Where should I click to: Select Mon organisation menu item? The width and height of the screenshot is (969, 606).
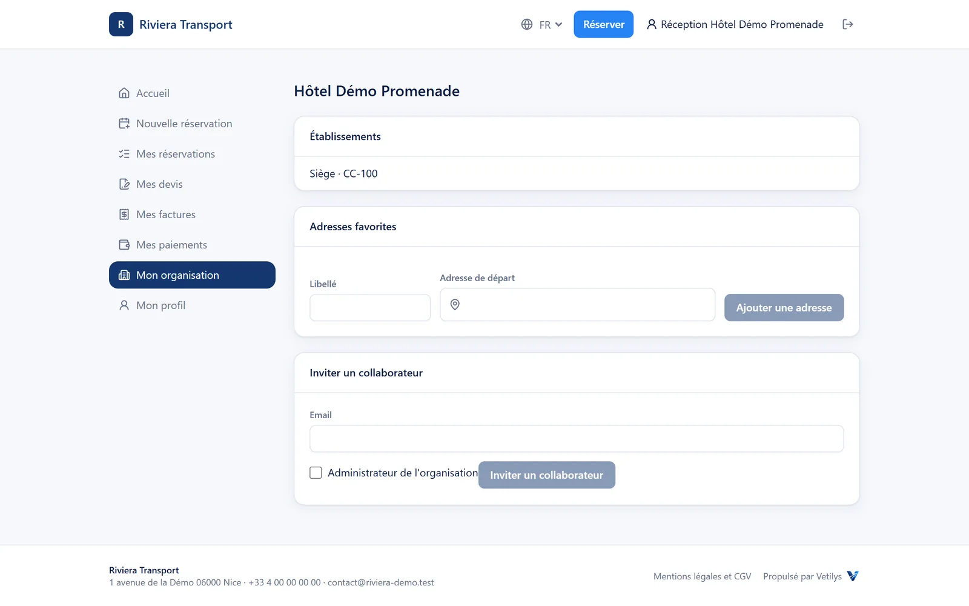tap(192, 275)
